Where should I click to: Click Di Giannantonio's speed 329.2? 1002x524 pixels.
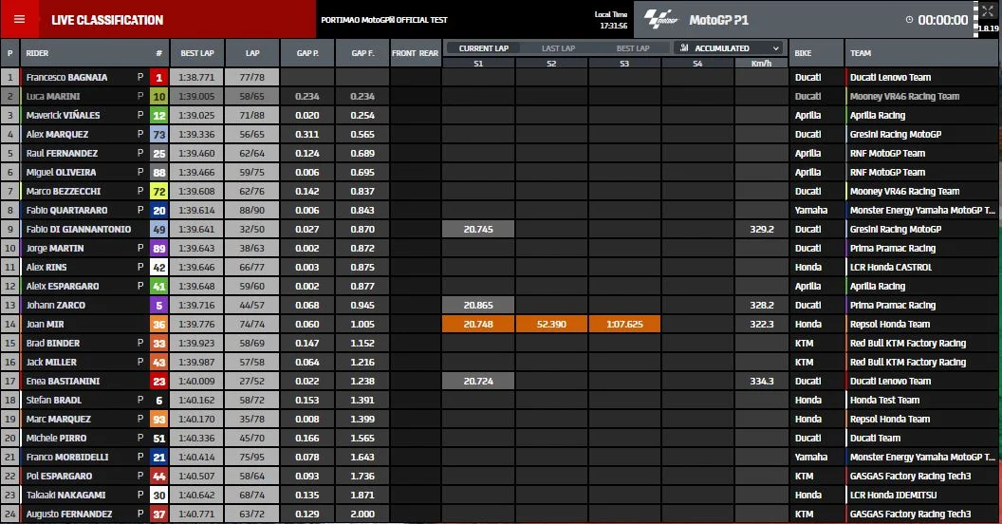[x=761, y=230]
